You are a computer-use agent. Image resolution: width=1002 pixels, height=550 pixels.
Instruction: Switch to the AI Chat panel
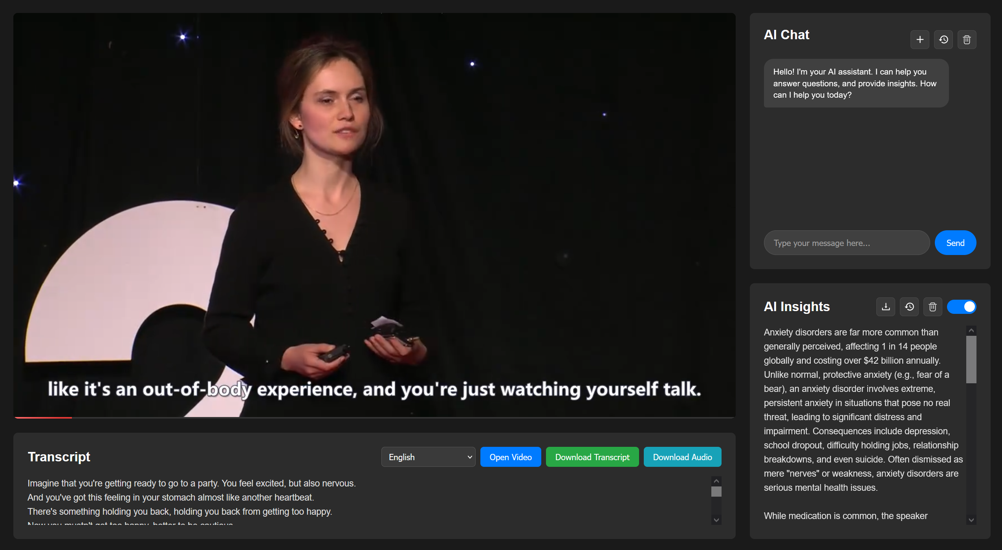pos(786,35)
